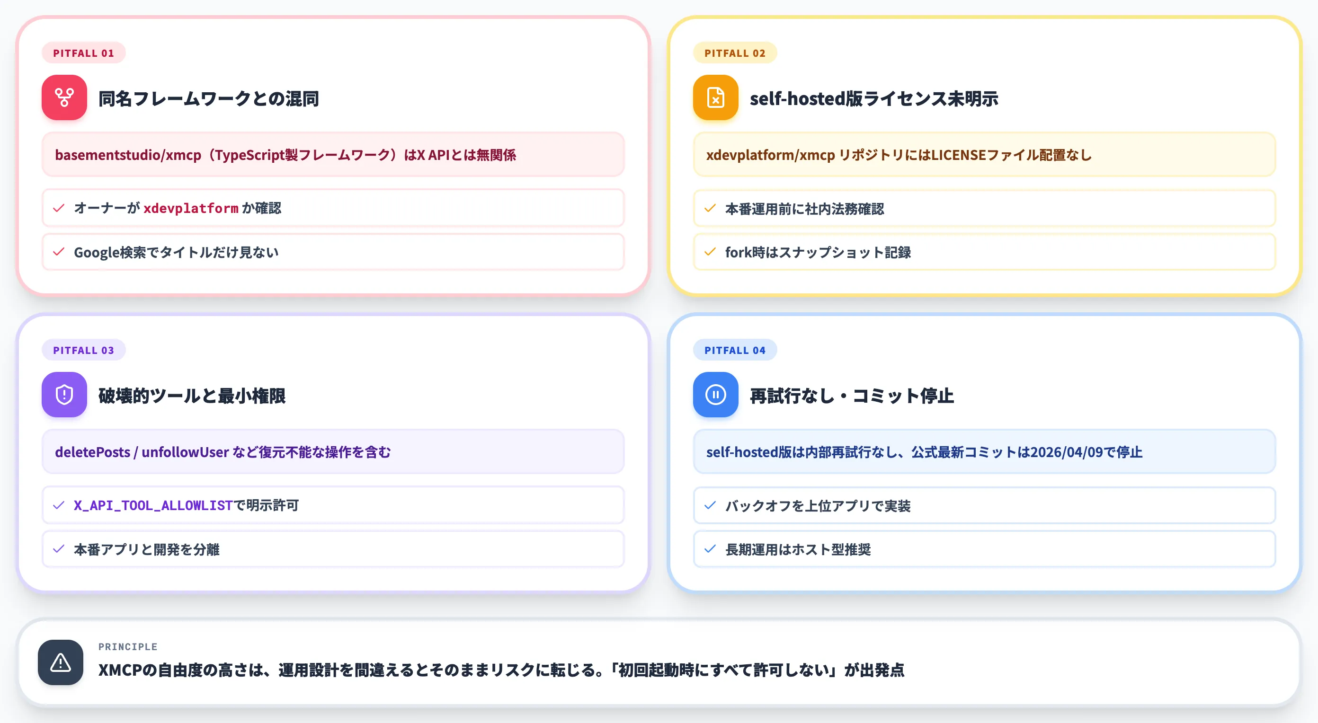Click the checkmark beside 長期運用はホスト型推奨
1318x723 pixels.
pyautogui.click(x=710, y=549)
